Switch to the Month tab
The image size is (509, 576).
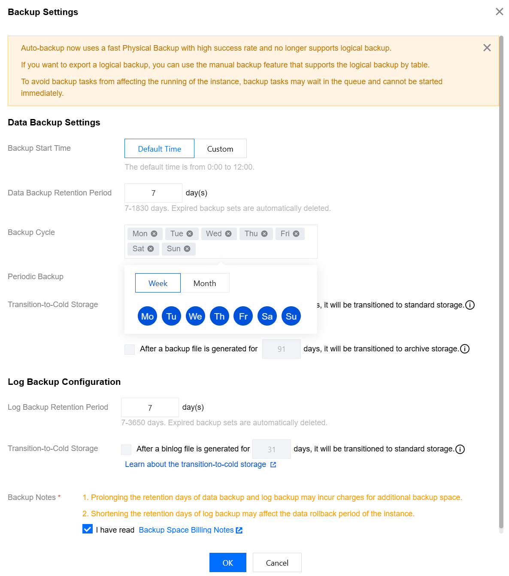(x=205, y=283)
